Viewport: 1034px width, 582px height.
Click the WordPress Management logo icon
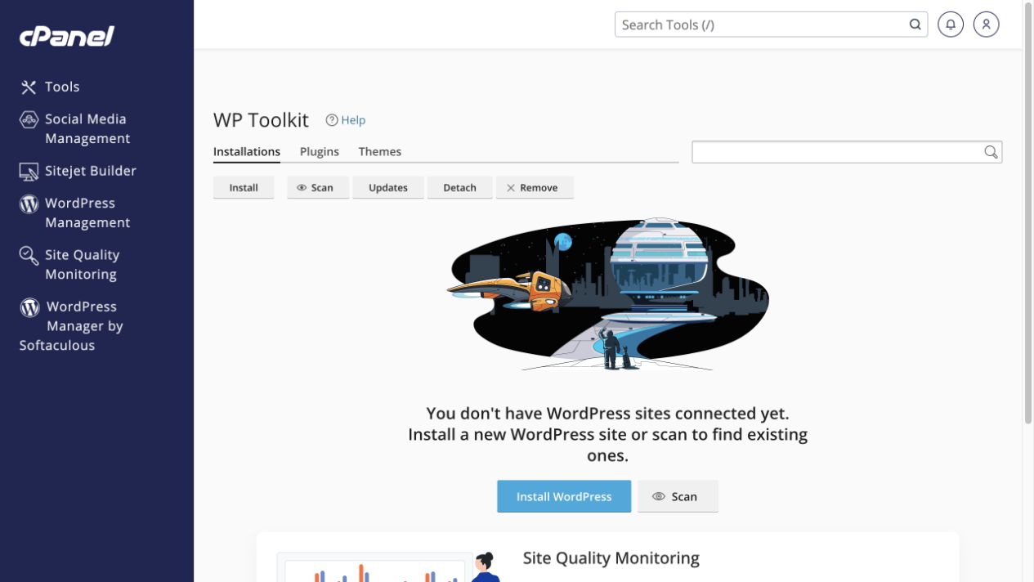pyautogui.click(x=29, y=204)
